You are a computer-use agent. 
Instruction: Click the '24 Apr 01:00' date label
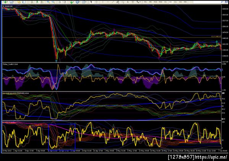87,151
